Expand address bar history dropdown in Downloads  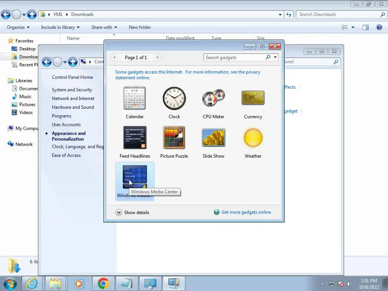[280, 15]
